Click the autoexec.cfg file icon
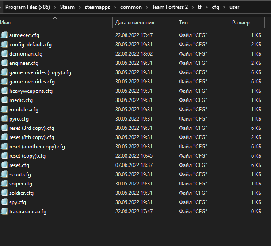This screenshot has height=246, width=271. [x=4, y=35]
